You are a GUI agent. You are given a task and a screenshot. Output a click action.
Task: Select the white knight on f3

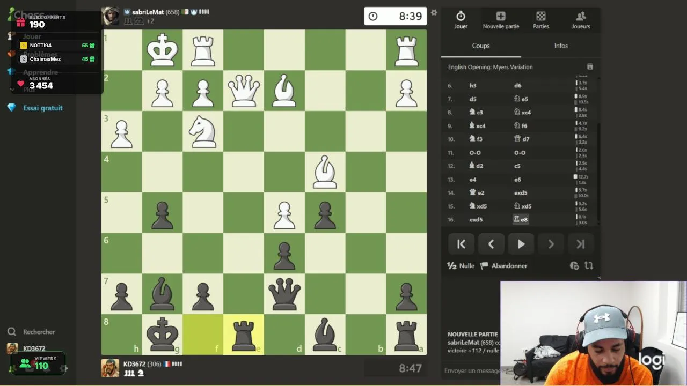pos(203,131)
